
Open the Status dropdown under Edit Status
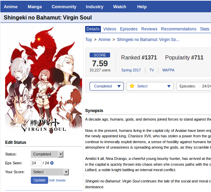[x=47, y=154]
